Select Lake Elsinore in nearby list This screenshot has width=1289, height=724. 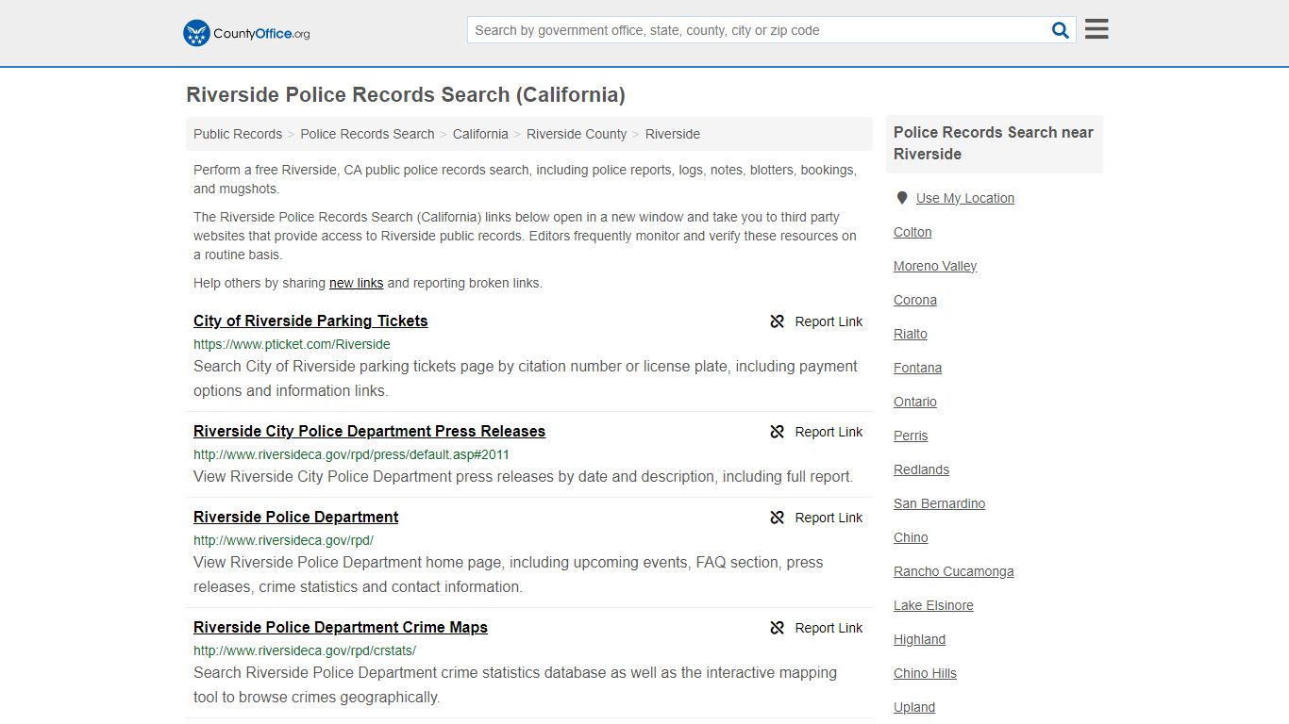point(933,605)
